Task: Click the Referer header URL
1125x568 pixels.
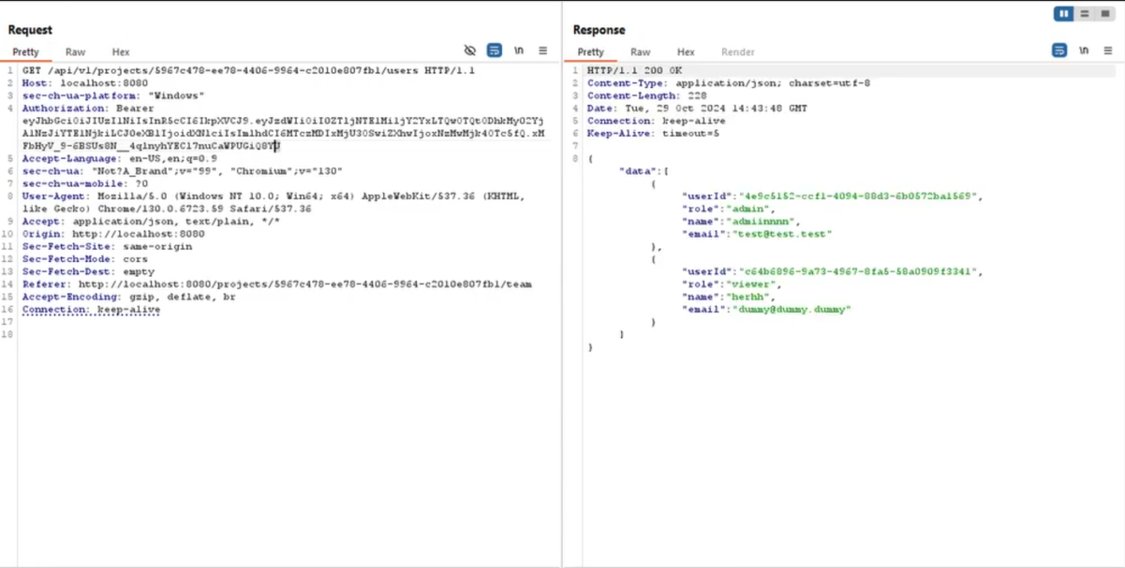Action: 304,284
